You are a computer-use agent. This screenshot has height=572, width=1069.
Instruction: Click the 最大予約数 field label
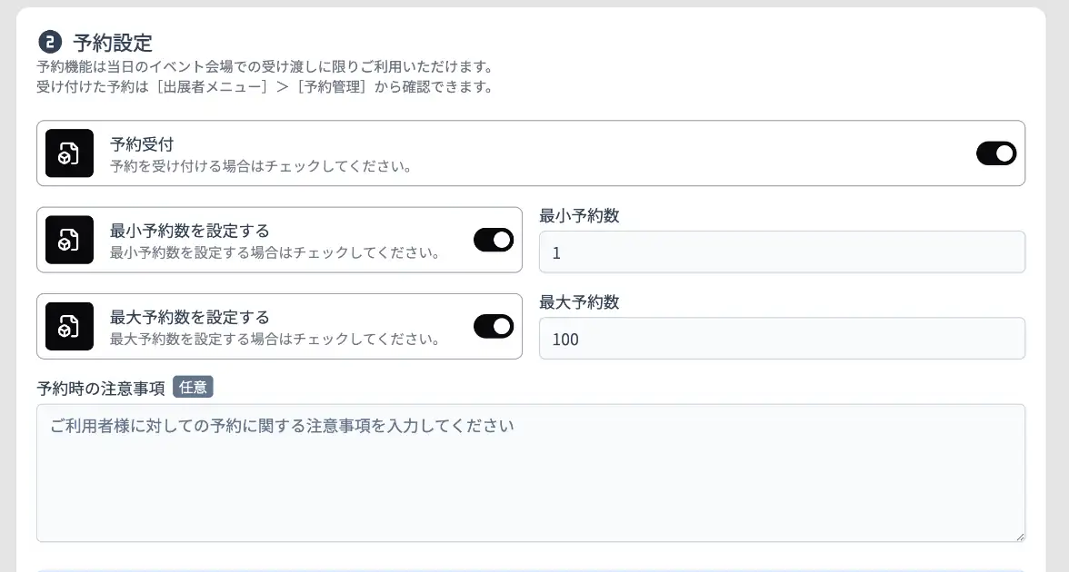tap(579, 302)
